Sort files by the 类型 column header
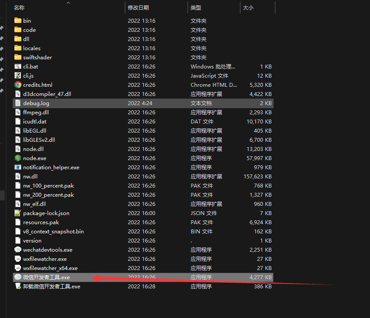370x318 pixels. [x=196, y=7]
